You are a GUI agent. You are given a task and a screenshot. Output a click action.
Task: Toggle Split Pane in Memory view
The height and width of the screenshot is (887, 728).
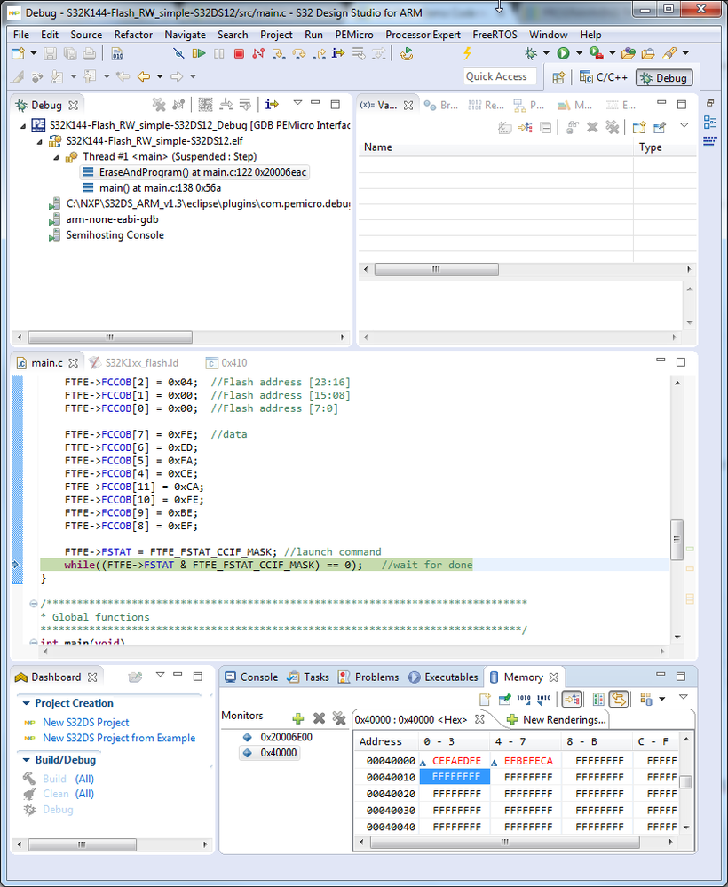pos(598,699)
